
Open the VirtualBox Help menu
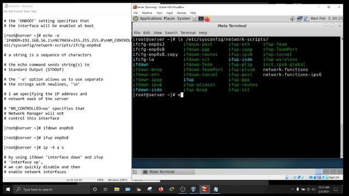click(193, 13)
